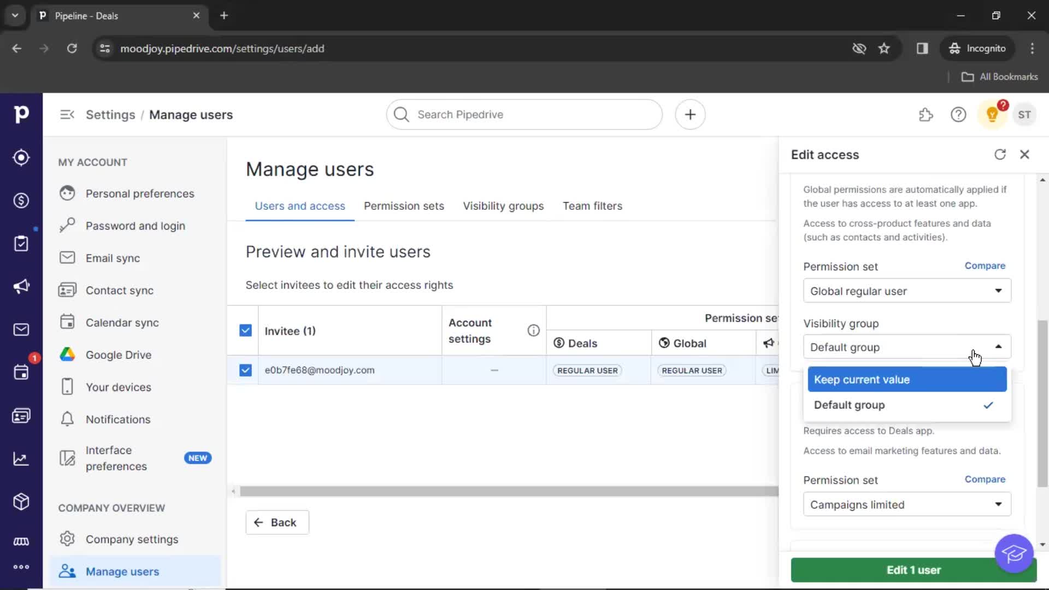Select the Goals target icon in sidebar

coord(21,157)
